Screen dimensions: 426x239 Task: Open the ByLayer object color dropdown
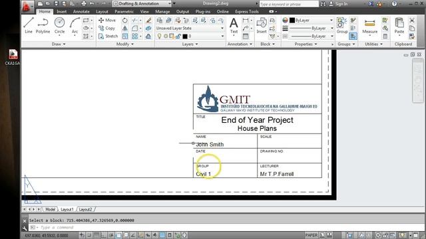coord(312,21)
